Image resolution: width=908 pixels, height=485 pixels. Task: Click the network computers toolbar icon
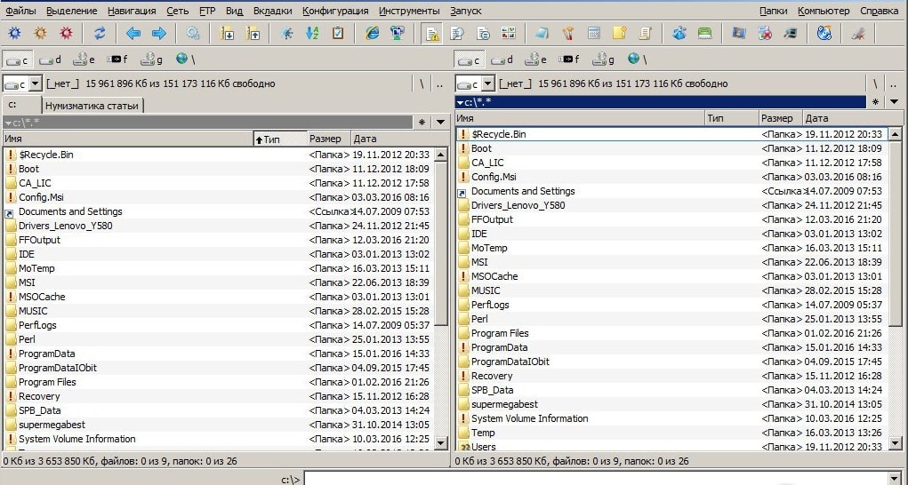(398, 34)
